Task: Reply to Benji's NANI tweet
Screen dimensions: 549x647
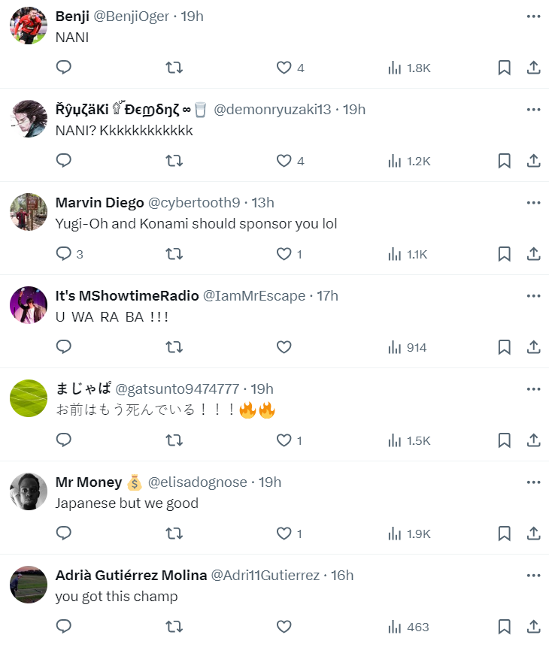Action: [x=64, y=68]
